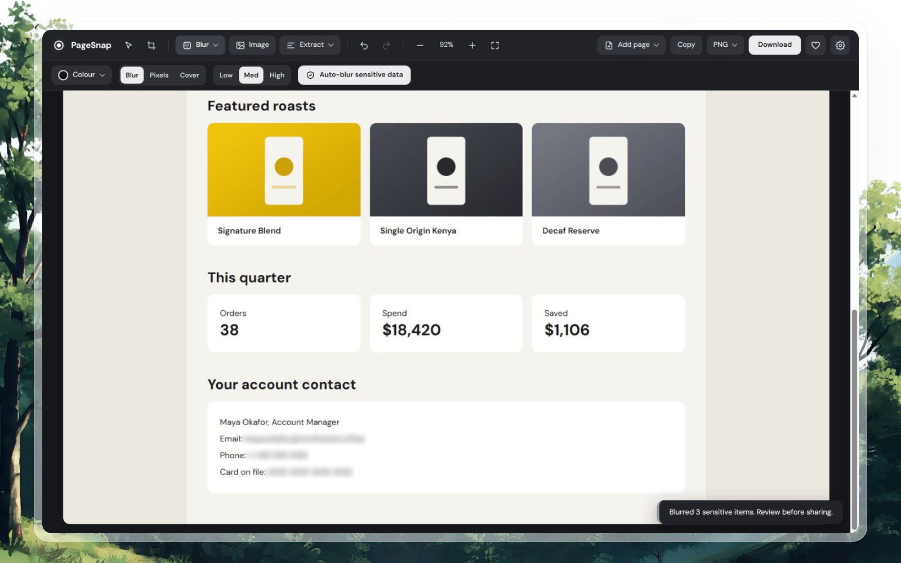This screenshot has height=563, width=901.
Task: Undo the last action
Action: [x=364, y=45]
